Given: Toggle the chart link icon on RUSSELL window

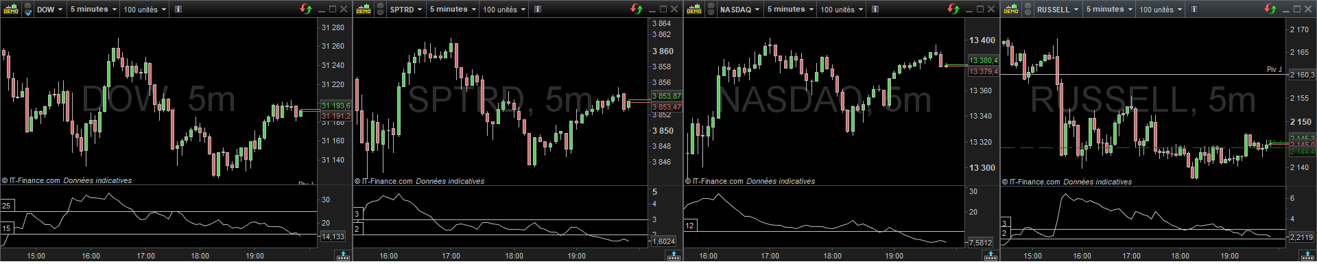Looking at the screenshot, I should [1028, 10].
